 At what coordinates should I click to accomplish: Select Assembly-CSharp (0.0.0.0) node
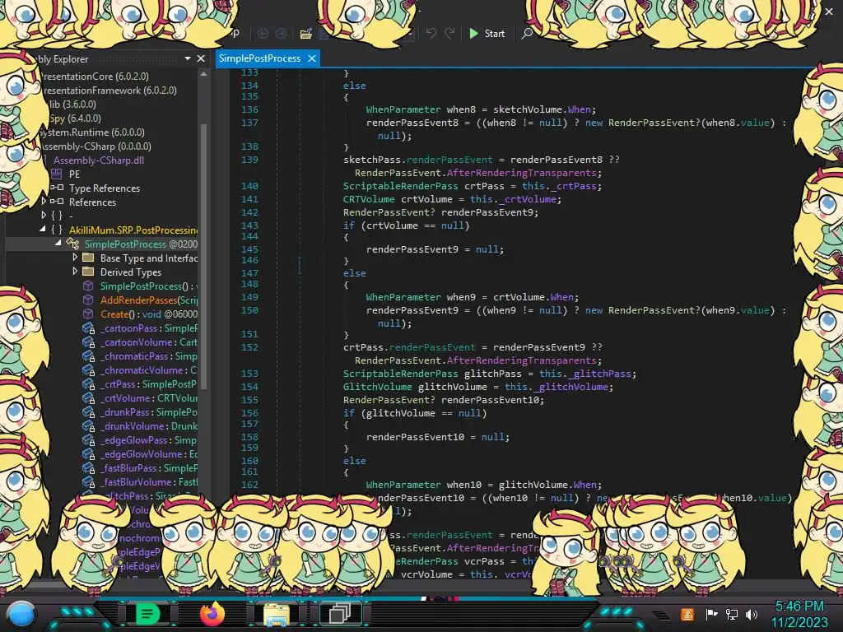pyautogui.click(x=95, y=146)
